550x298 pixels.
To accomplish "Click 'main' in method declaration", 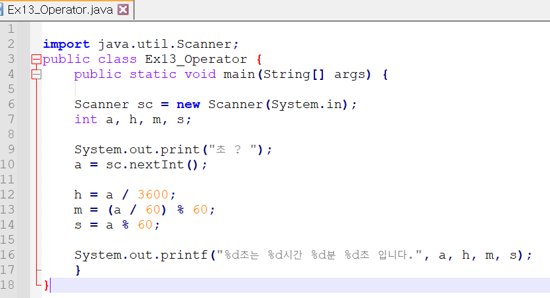I will click(239, 74).
